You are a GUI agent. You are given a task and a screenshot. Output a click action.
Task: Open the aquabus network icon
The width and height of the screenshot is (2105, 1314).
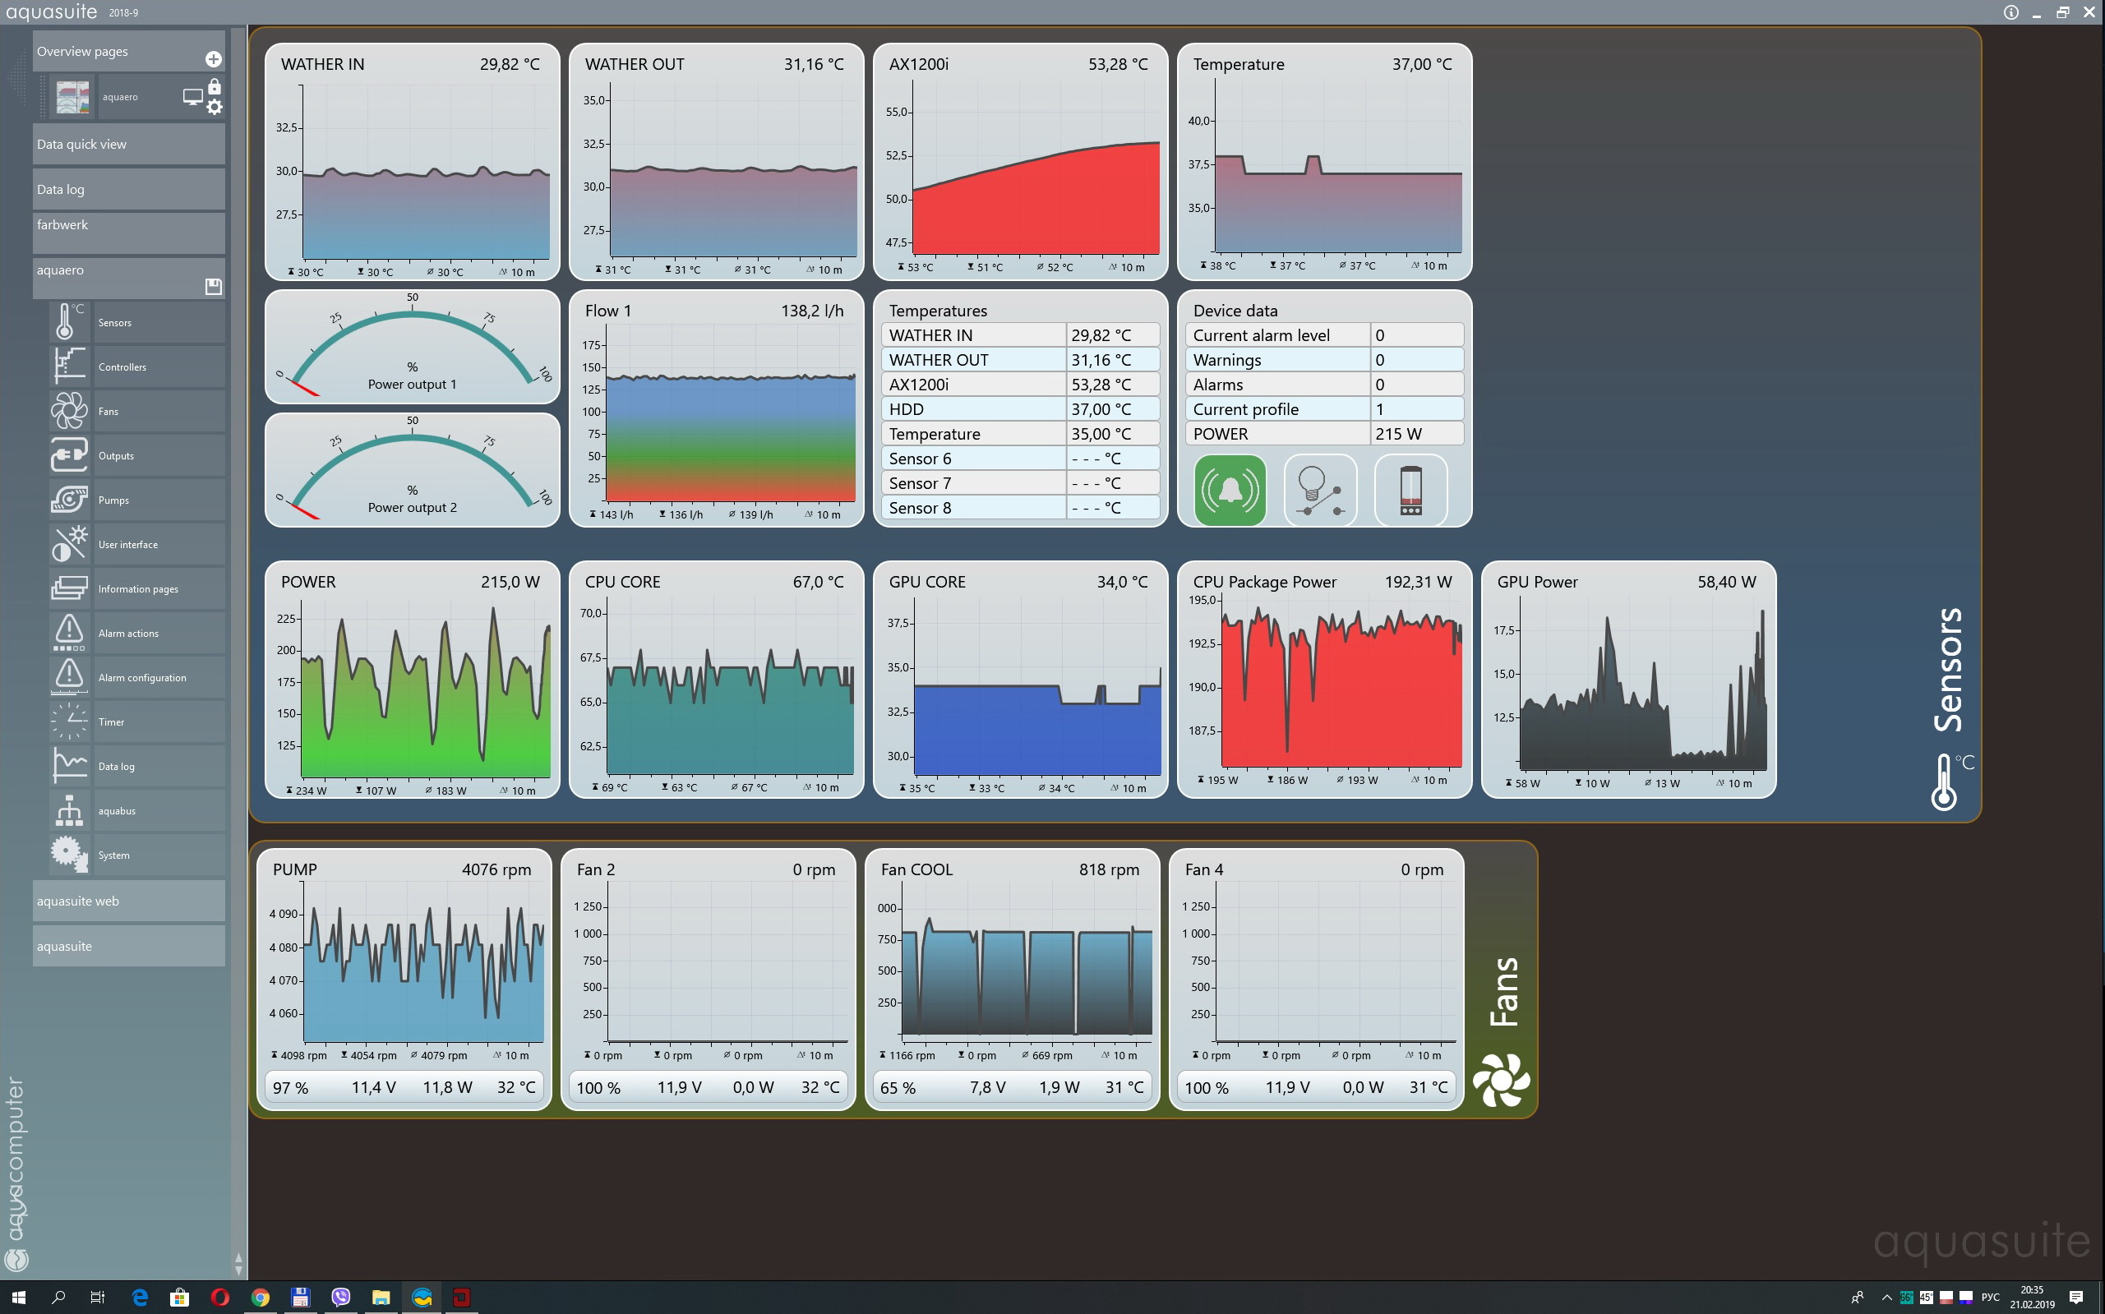69,810
